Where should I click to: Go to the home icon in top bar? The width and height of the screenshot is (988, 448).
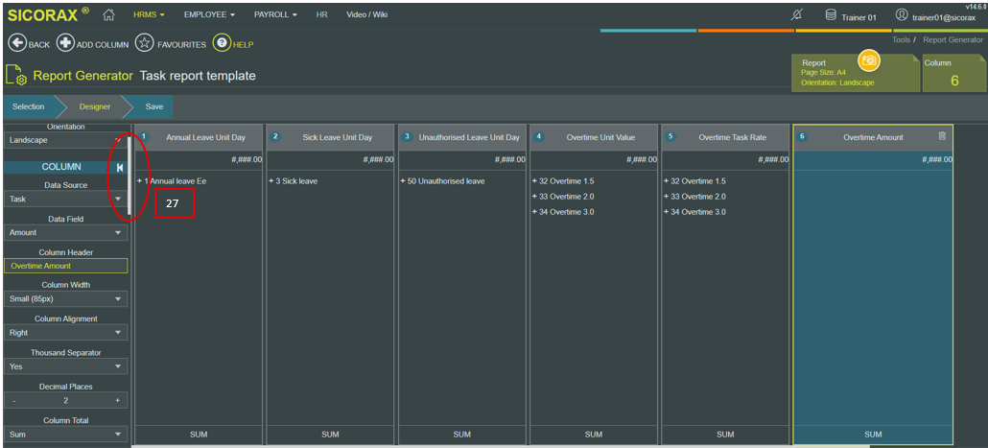point(109,14)
